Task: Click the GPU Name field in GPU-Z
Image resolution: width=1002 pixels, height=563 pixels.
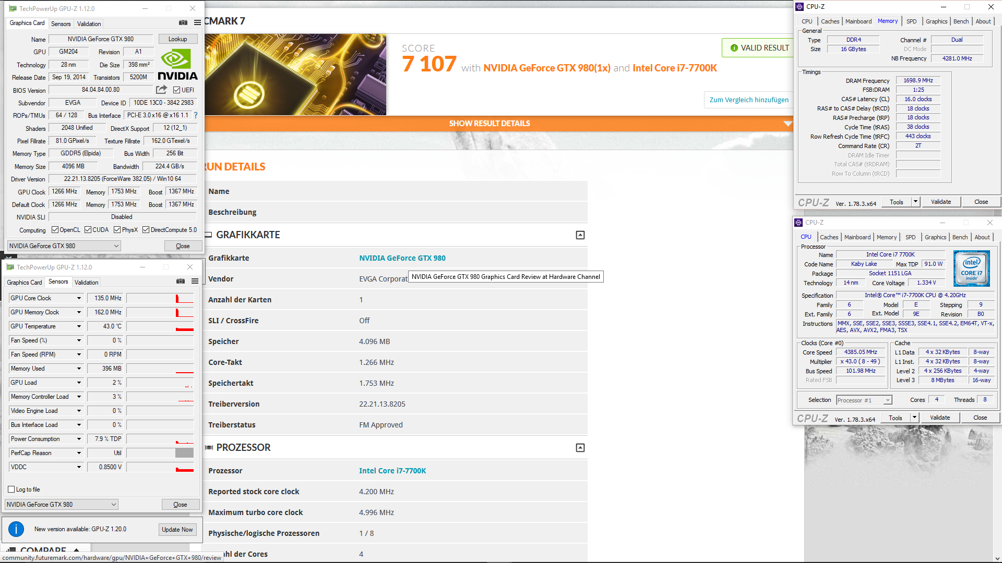Action: click(x=101, y=39)
